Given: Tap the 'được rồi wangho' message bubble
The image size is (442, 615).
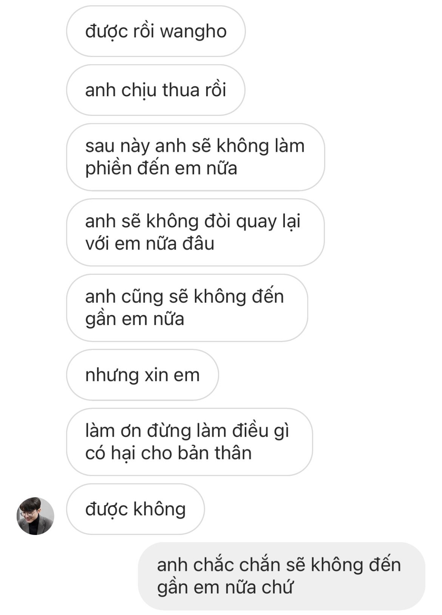Looking at the screenshot, I should (156, 31).
